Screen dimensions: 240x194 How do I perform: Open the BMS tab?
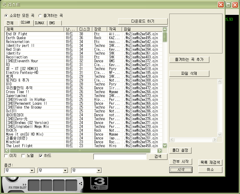[52, 23]
